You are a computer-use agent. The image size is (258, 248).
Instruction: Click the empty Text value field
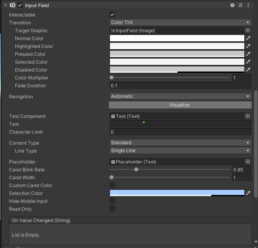coord(181,124)
